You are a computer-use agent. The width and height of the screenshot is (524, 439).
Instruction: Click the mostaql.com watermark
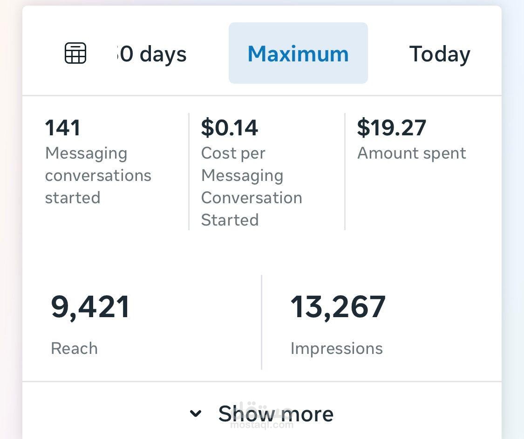(262, 425)
